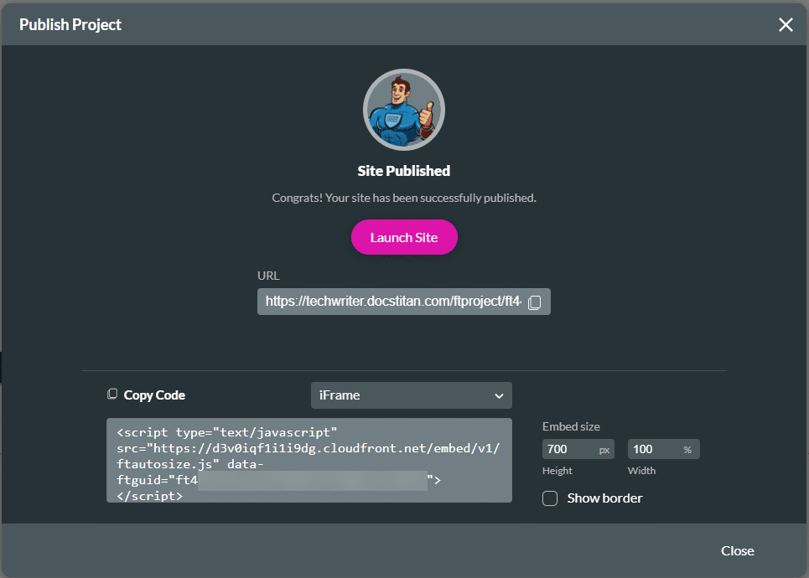Screen dimensions: 809x578
Task: Click the px unit label next to Height
Action: (x=605, y=449)
